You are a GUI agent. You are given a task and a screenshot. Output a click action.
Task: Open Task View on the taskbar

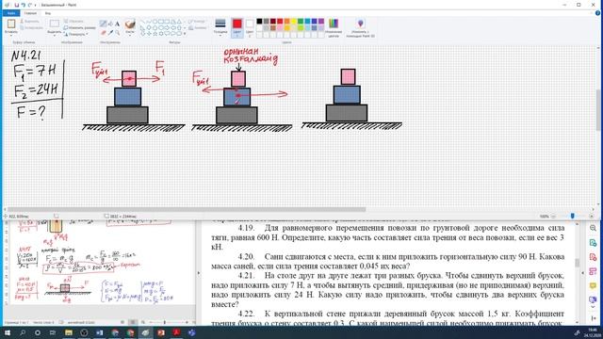click(x=53, y=332)
